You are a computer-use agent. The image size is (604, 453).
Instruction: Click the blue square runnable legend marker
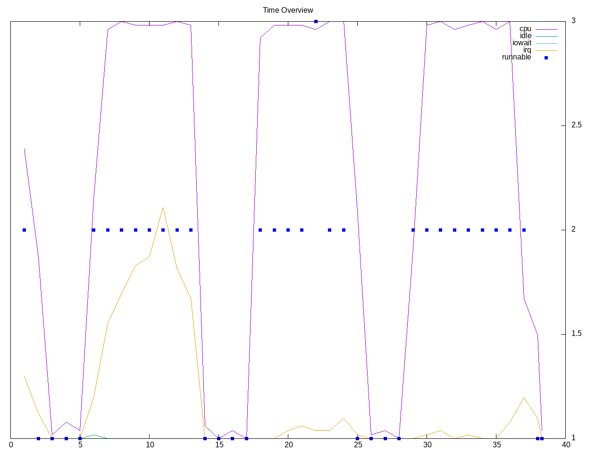(546, 58)
